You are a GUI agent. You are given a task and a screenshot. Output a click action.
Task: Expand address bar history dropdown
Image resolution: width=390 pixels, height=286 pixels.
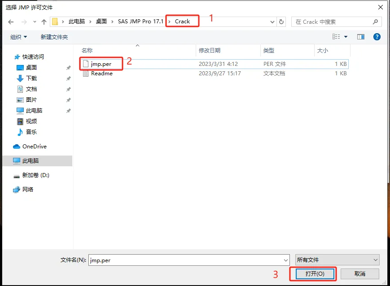272,22
